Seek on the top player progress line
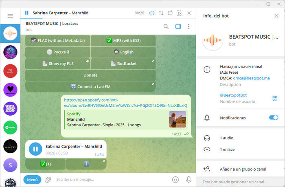This screenshot has width=285, height=187. point(108,18)
